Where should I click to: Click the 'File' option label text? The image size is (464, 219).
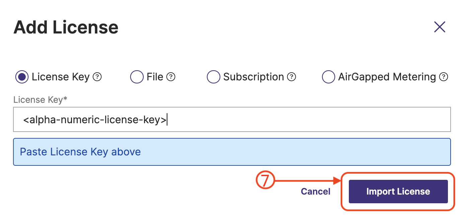155,77
